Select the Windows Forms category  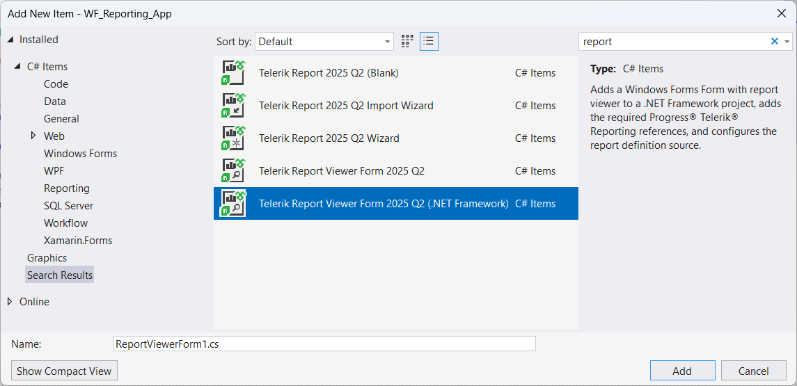coord(80,154)
